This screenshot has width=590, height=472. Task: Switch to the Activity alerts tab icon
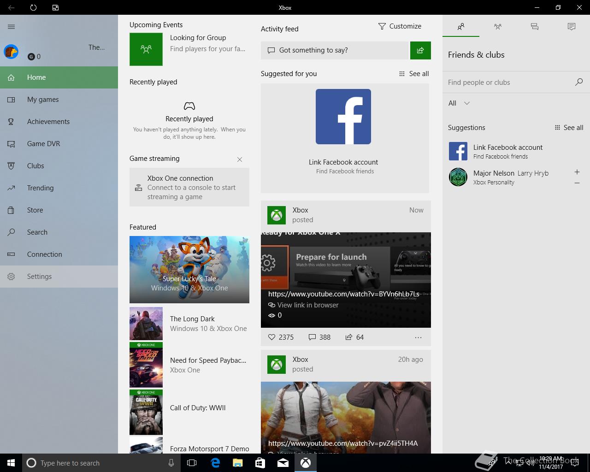(x=572, y=27)
